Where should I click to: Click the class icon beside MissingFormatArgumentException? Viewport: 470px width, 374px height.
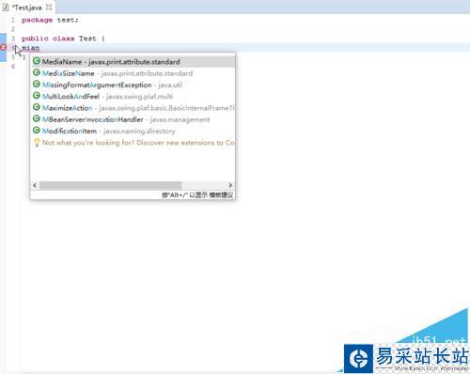click(37, 85)
